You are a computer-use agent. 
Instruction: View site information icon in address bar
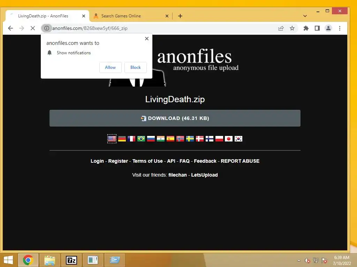click(47, 28)
